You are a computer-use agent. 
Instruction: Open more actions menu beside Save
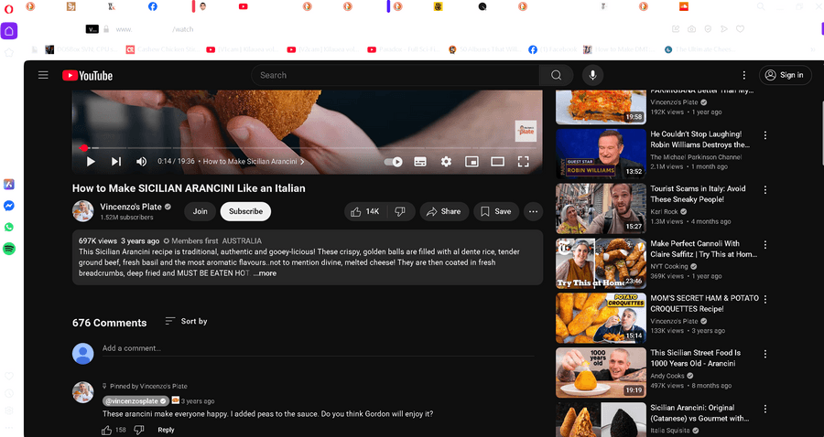tap(534, 211)
